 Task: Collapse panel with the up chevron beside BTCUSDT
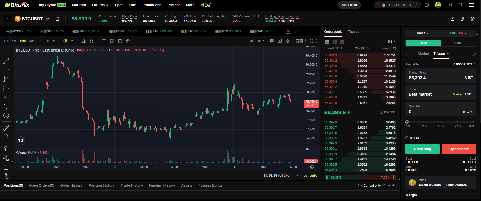[8, 19]
